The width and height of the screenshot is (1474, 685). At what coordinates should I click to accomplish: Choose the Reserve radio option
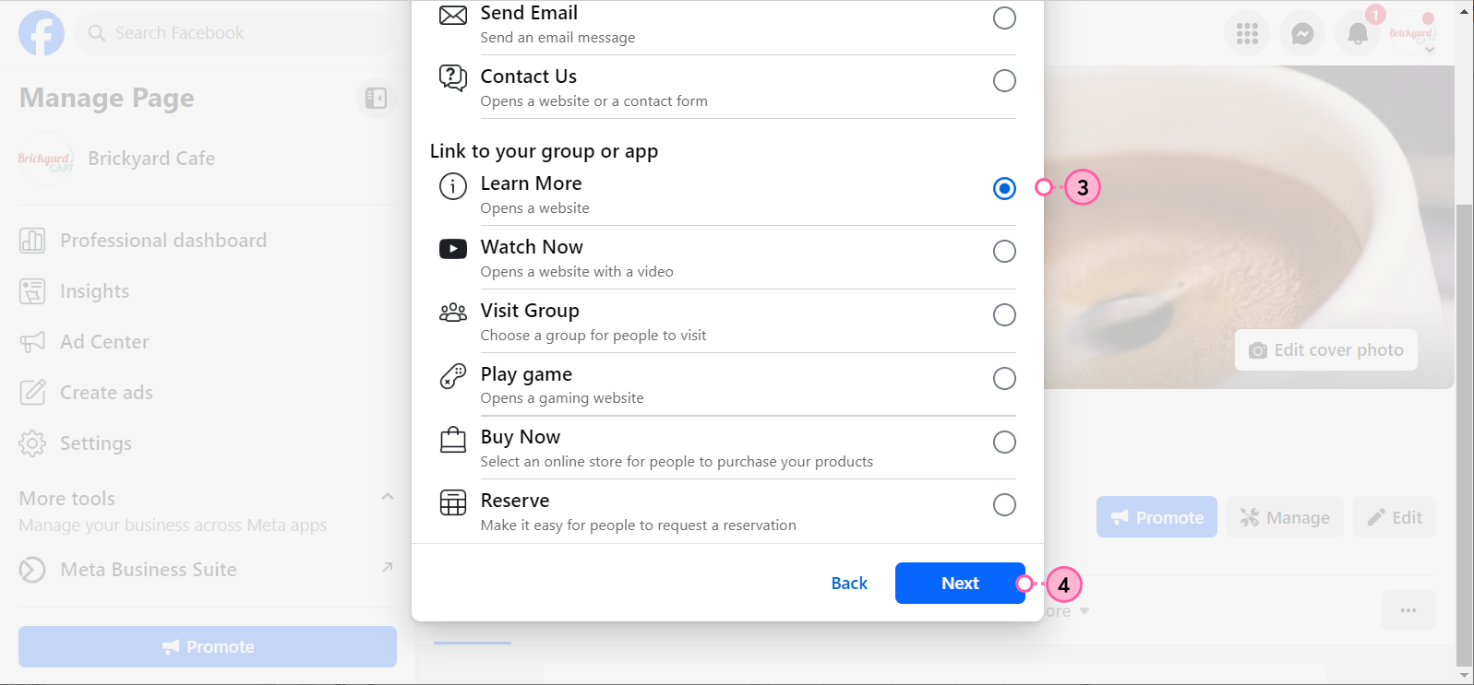pyautogui.click(x=1004, y=505)
